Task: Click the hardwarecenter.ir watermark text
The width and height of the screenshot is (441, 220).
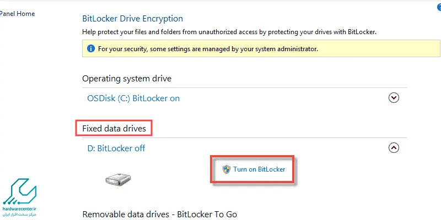Action: click(x=19, y=209)
